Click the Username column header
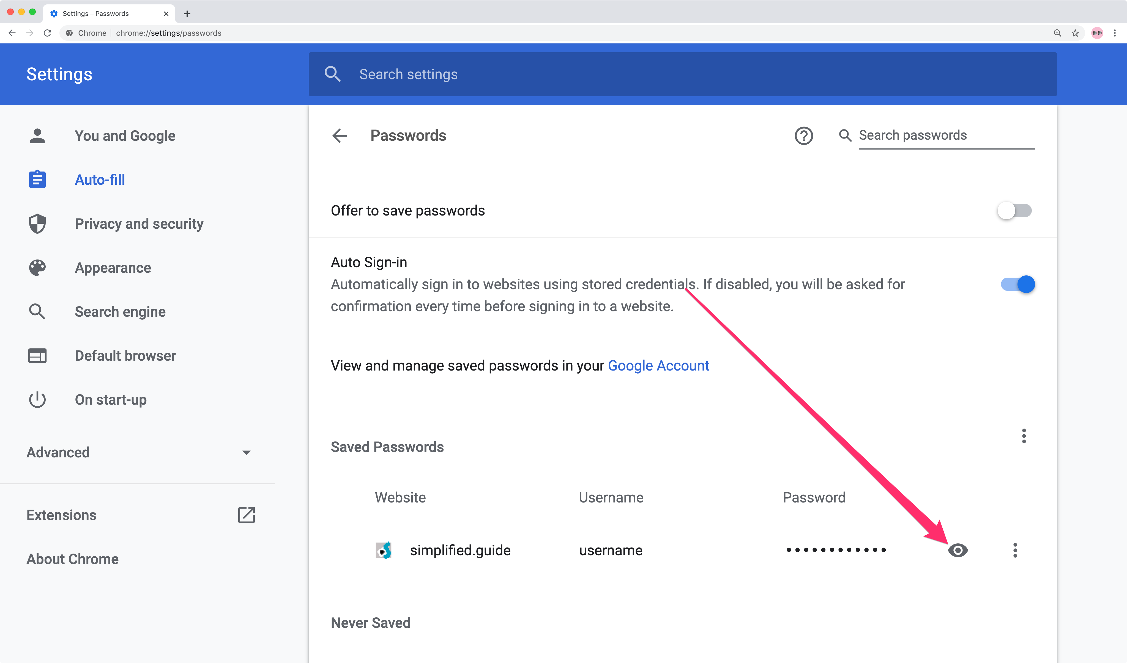Viewport: 1127px width, 663px height. coord(611,497)
